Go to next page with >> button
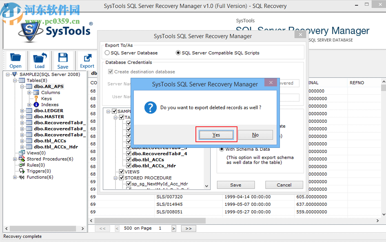 [188, 228]
